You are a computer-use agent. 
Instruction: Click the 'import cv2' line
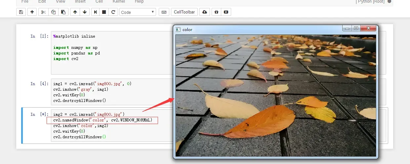coord(66,59)
